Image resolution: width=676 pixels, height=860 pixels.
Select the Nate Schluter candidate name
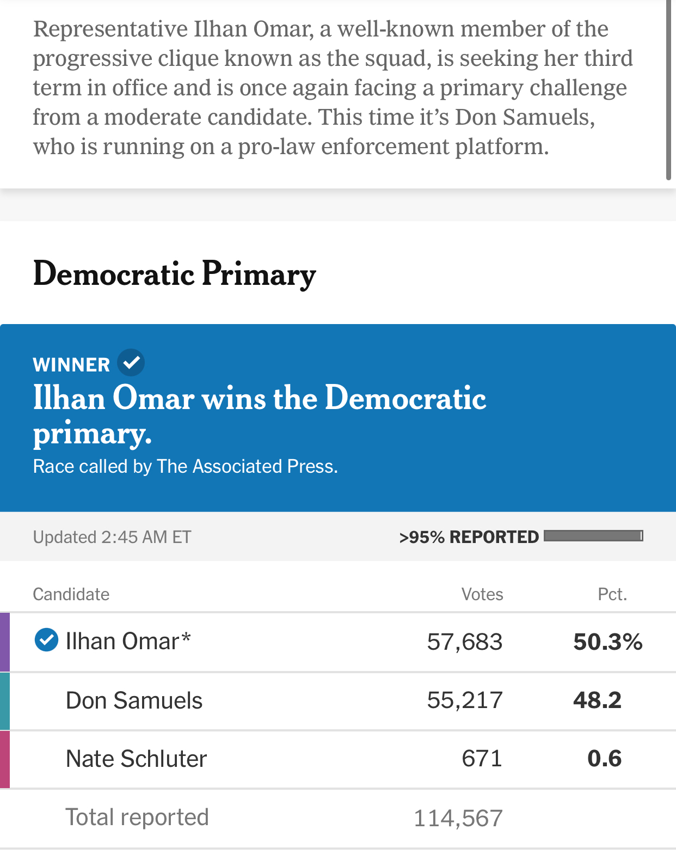(x=136, y=759)
